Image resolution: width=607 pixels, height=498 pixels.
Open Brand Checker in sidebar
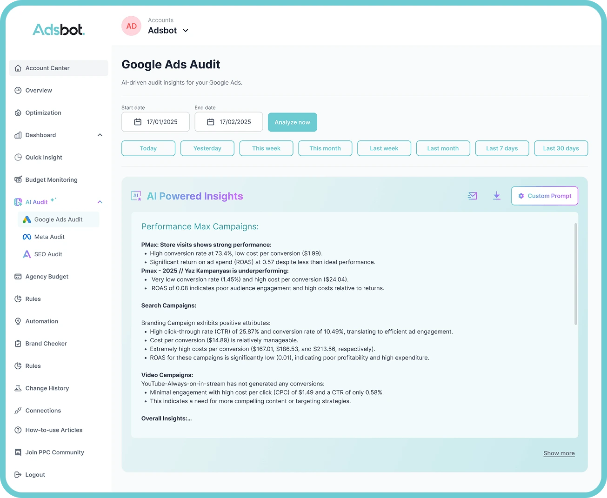[46, 344]
